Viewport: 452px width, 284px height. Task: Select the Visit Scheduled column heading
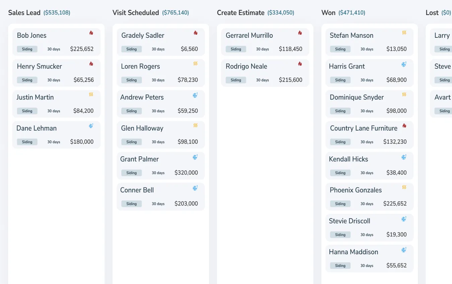pyautogui.click(x=136, y=13)
